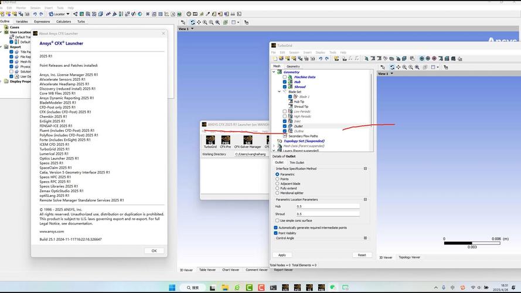Viewport: 521px width, 293px height.
Task: Open Mesh tab in TurboGrid panel
Action: click(x=277, y=66)
